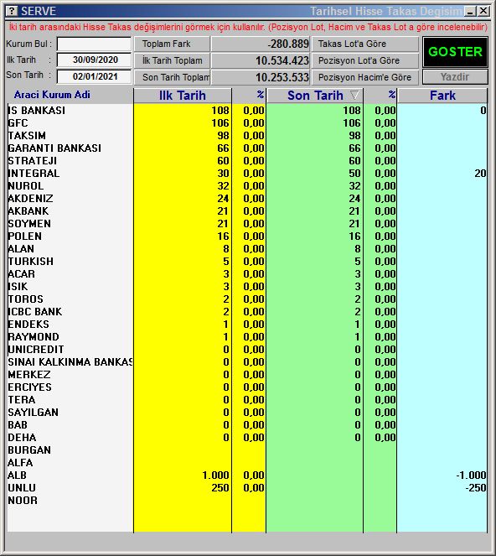Select the INTEGRAL broker row
The height and width of the screenshot is (556, 496).
(x=247, y=174)
